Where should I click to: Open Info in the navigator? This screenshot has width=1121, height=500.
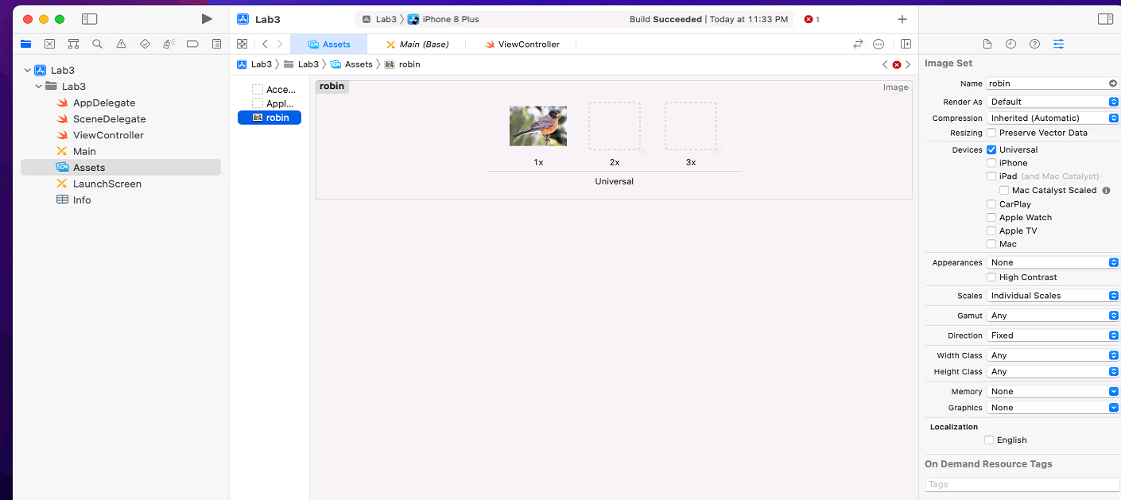(81, 200)
